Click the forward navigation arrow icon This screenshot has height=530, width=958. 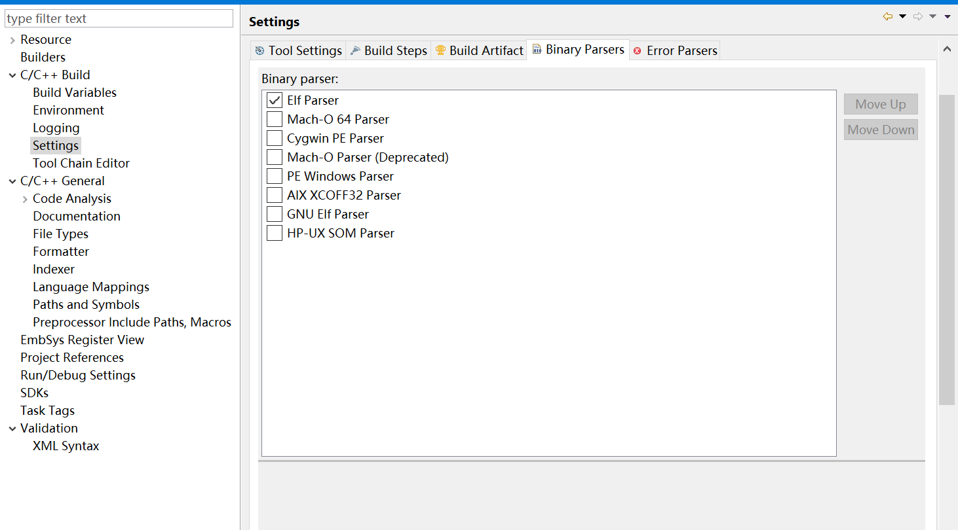click(x=918, y=16)
